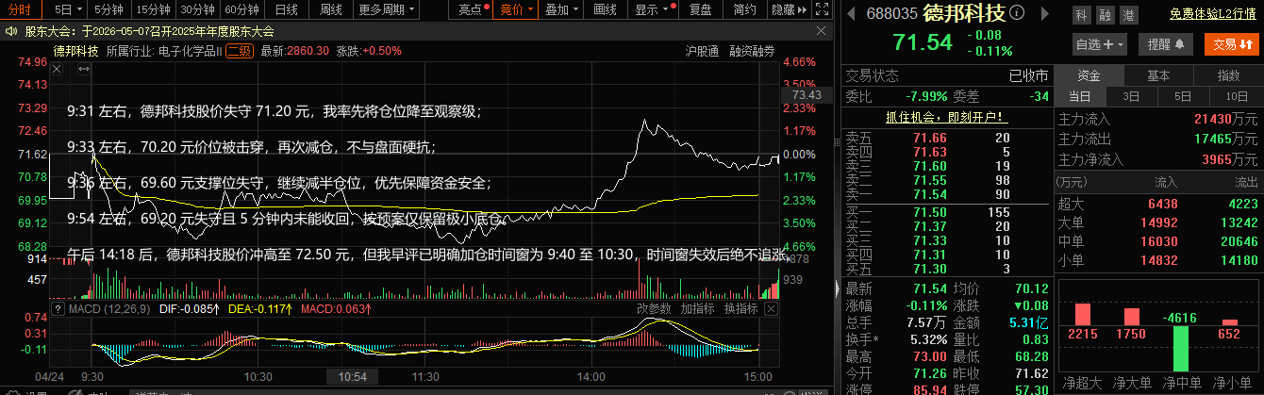Click 买一 71.50 order row
Image resolution: width=1264 pixels, height=395 pixels.
click(x=945, y=214)
